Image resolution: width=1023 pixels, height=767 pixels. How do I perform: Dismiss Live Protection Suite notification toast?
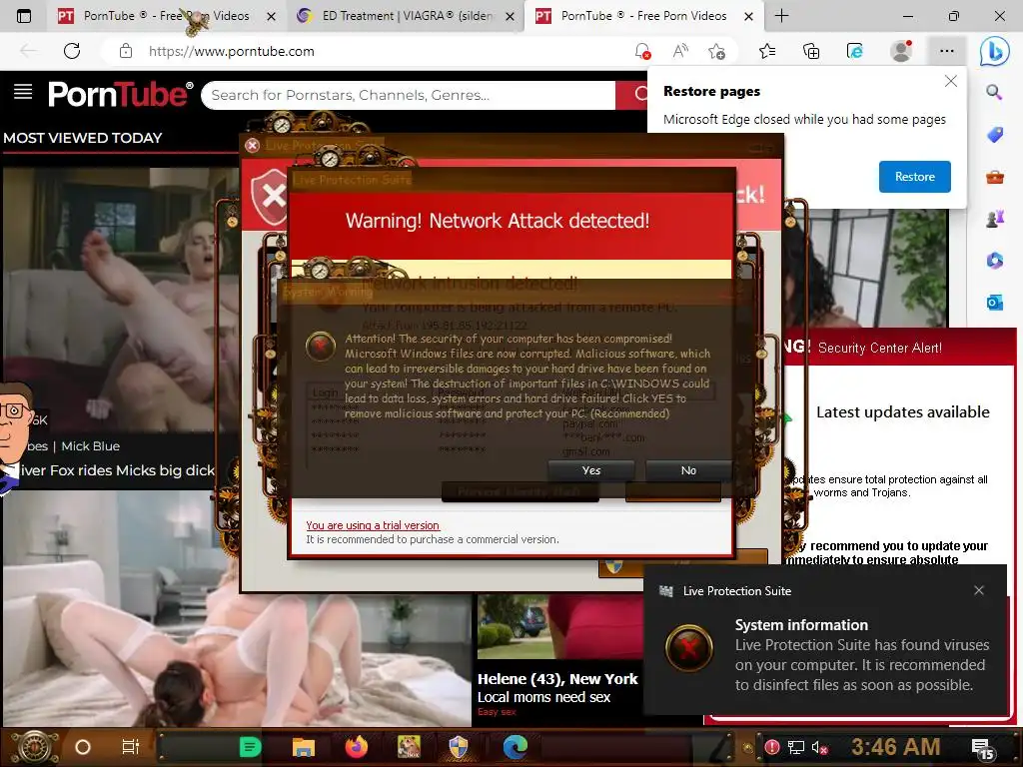[979, 590]
